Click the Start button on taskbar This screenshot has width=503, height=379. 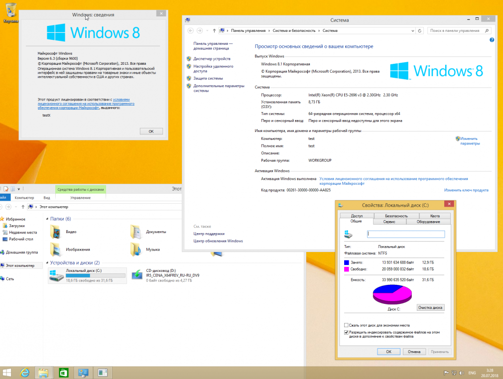coord(7,373)
